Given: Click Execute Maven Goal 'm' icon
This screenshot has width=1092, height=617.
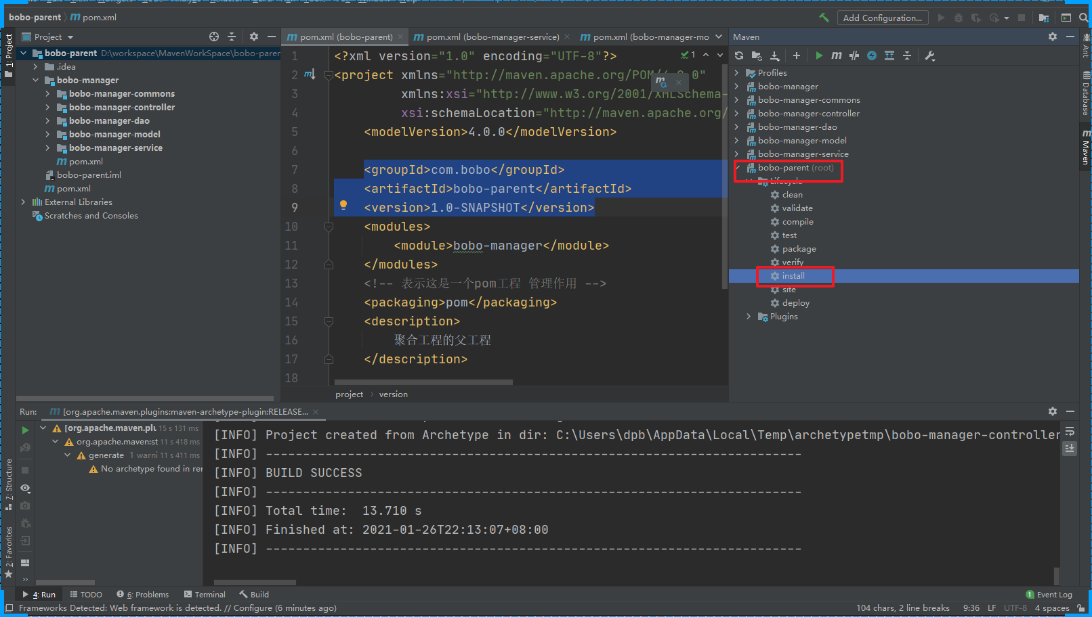Looking at the screenshot, I should pos(837,55).
